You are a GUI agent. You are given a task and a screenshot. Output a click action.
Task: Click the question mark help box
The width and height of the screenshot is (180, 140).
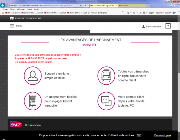168,26
